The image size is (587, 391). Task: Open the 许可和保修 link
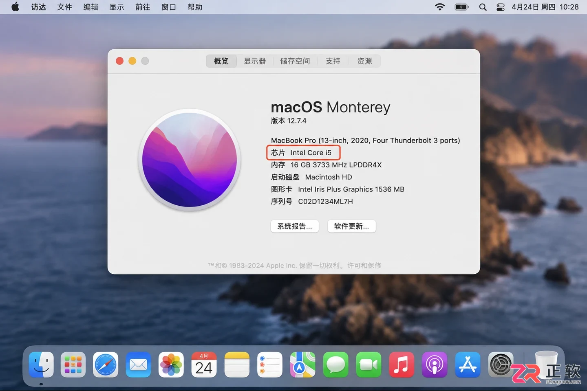pos(364,266)
